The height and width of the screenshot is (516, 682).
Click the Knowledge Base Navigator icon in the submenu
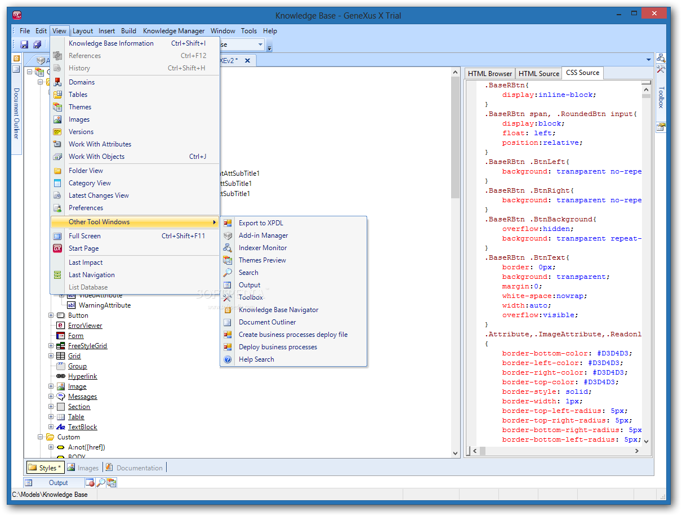228,310
